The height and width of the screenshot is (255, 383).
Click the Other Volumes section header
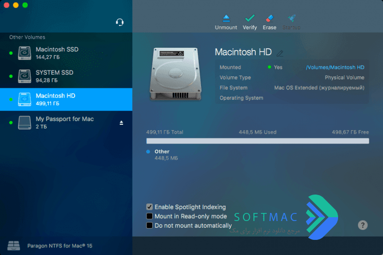coord(27,37)
